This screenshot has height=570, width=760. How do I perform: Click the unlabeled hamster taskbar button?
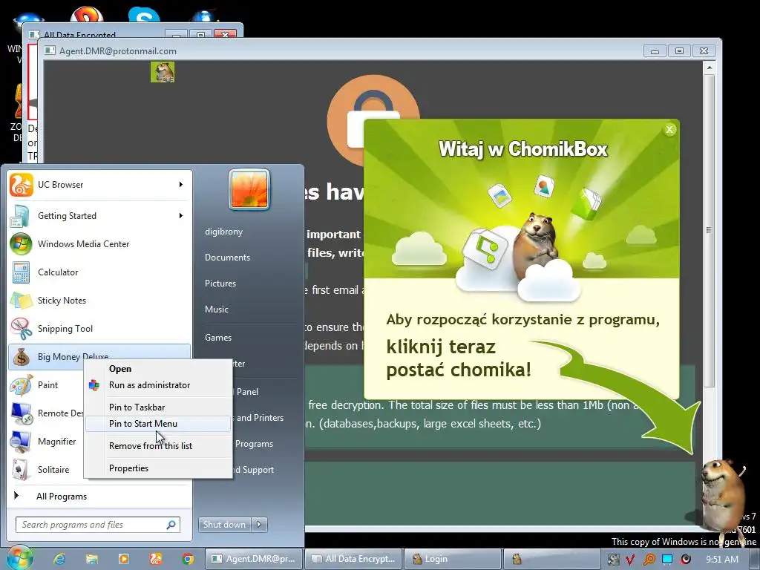[x=551, y=559]
